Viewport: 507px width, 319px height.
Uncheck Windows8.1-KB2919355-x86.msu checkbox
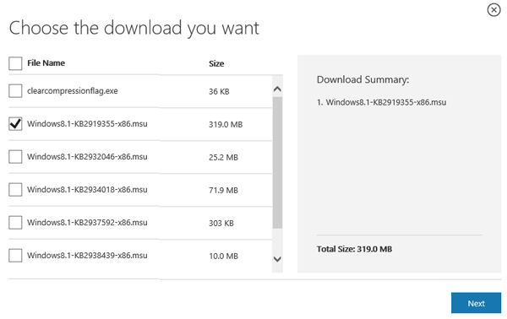click(x=15, y=124)
